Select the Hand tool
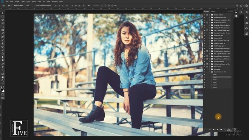249x140 pixels. [3, 77]
